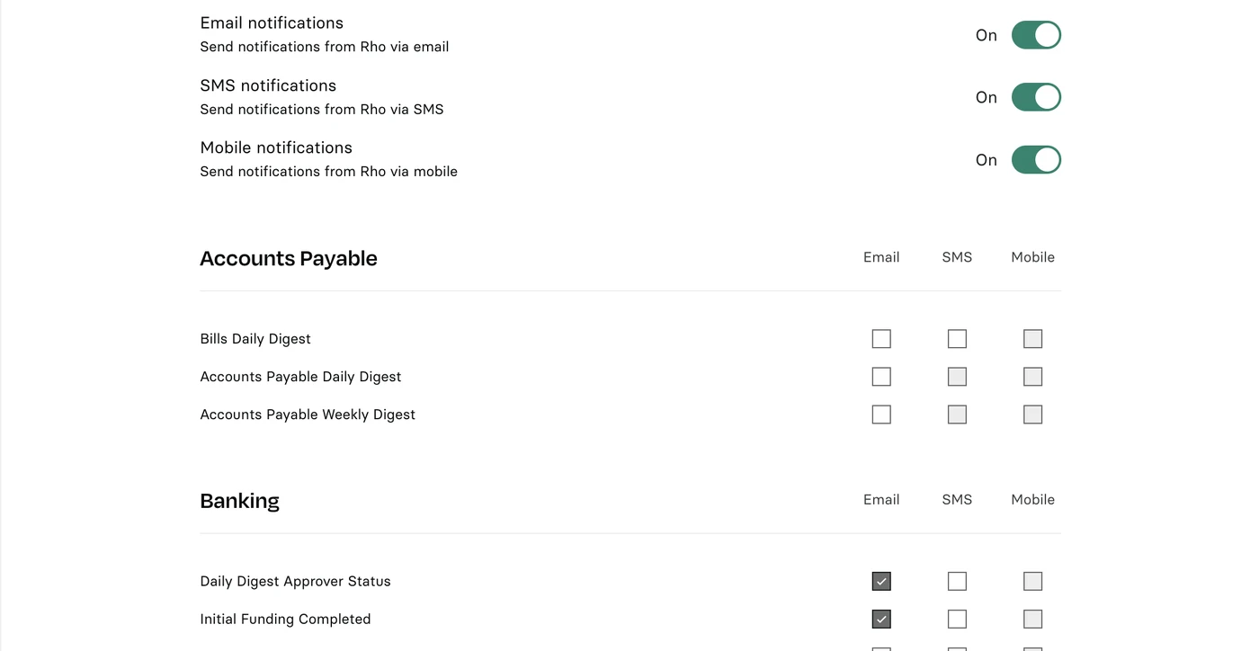The width and height of the screenshot is (1259, 651).
Task: Uncheck Email for Daily Digest Approver Status
Action: coord(881,582)
